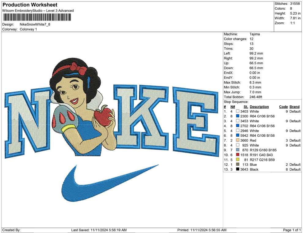Image resolution: width=303 pixels, height=233 pixels.
Task: Click the 'N#' column header
Action: 233,107
